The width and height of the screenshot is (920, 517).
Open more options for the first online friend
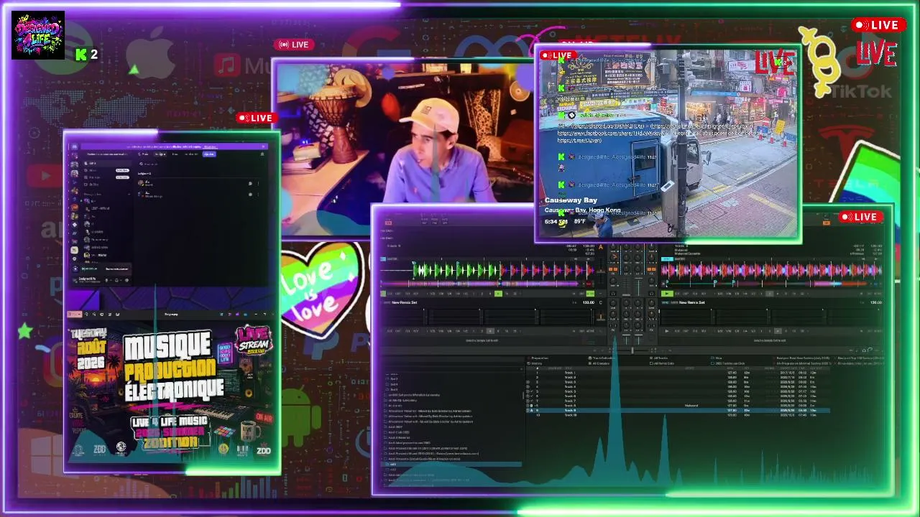click(x=259, y=183)
